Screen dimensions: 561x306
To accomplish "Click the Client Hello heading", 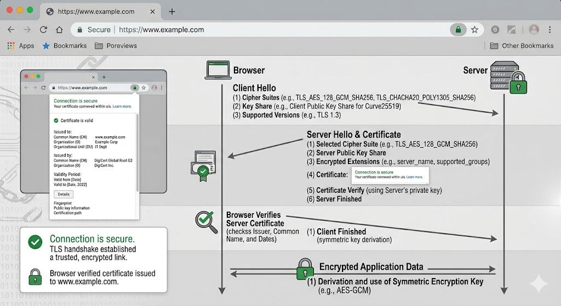I will tap(254, 88).
